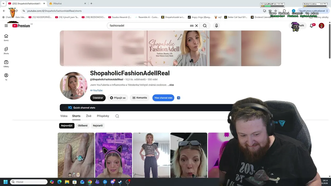
Task: Click the browser back arrow
Action: pyautogui.click(x=4, y=11)
